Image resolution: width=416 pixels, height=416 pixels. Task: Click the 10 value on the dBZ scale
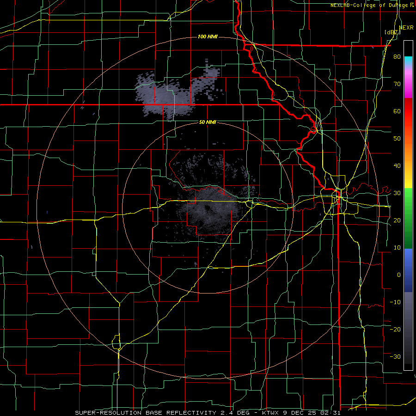[397, 248]
